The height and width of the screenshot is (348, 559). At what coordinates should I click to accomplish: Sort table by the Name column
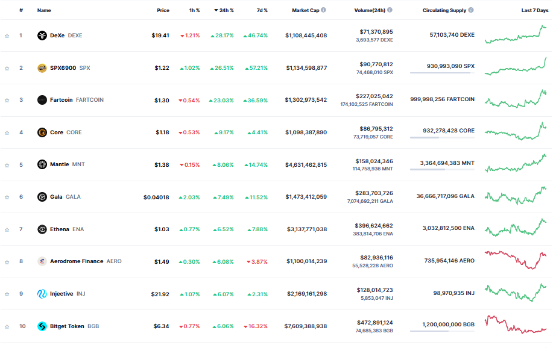click(44, 10)
